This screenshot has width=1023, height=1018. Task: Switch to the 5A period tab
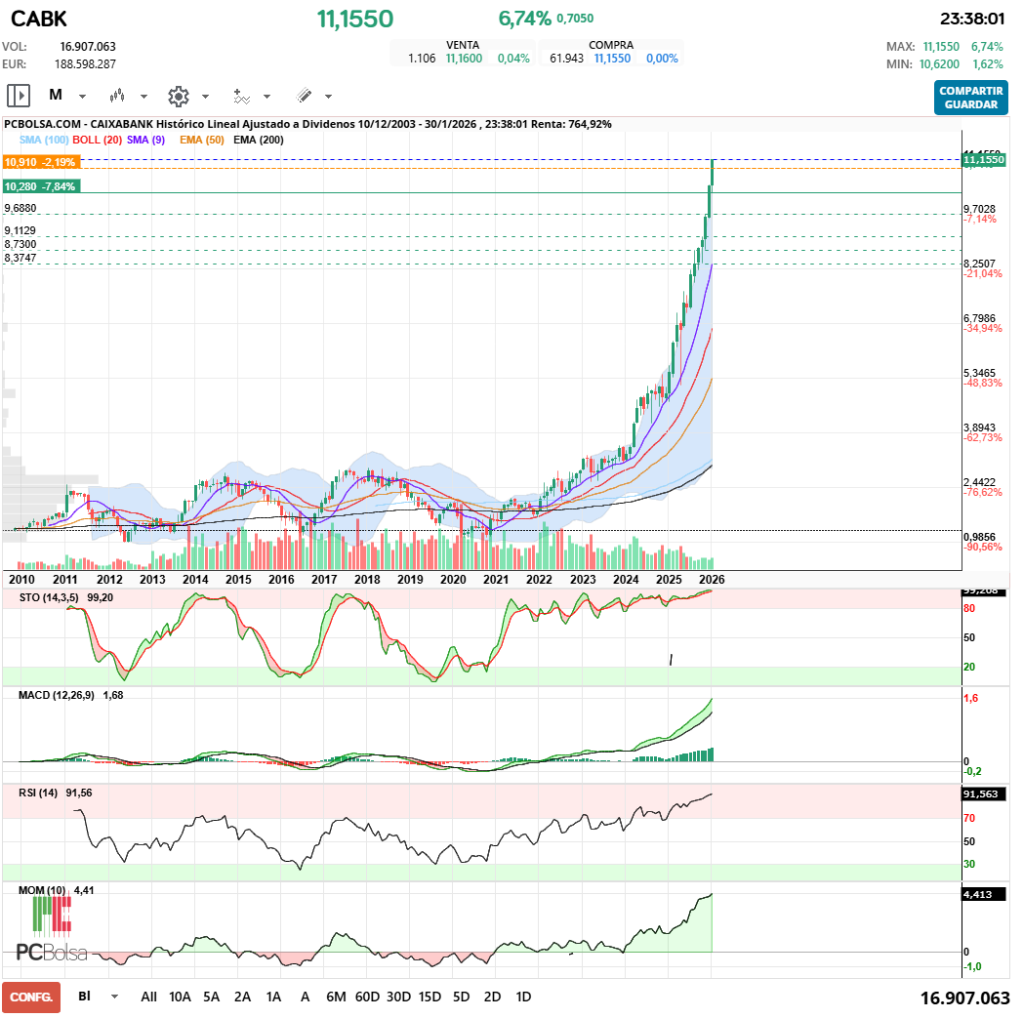click(x=211, y=998)
